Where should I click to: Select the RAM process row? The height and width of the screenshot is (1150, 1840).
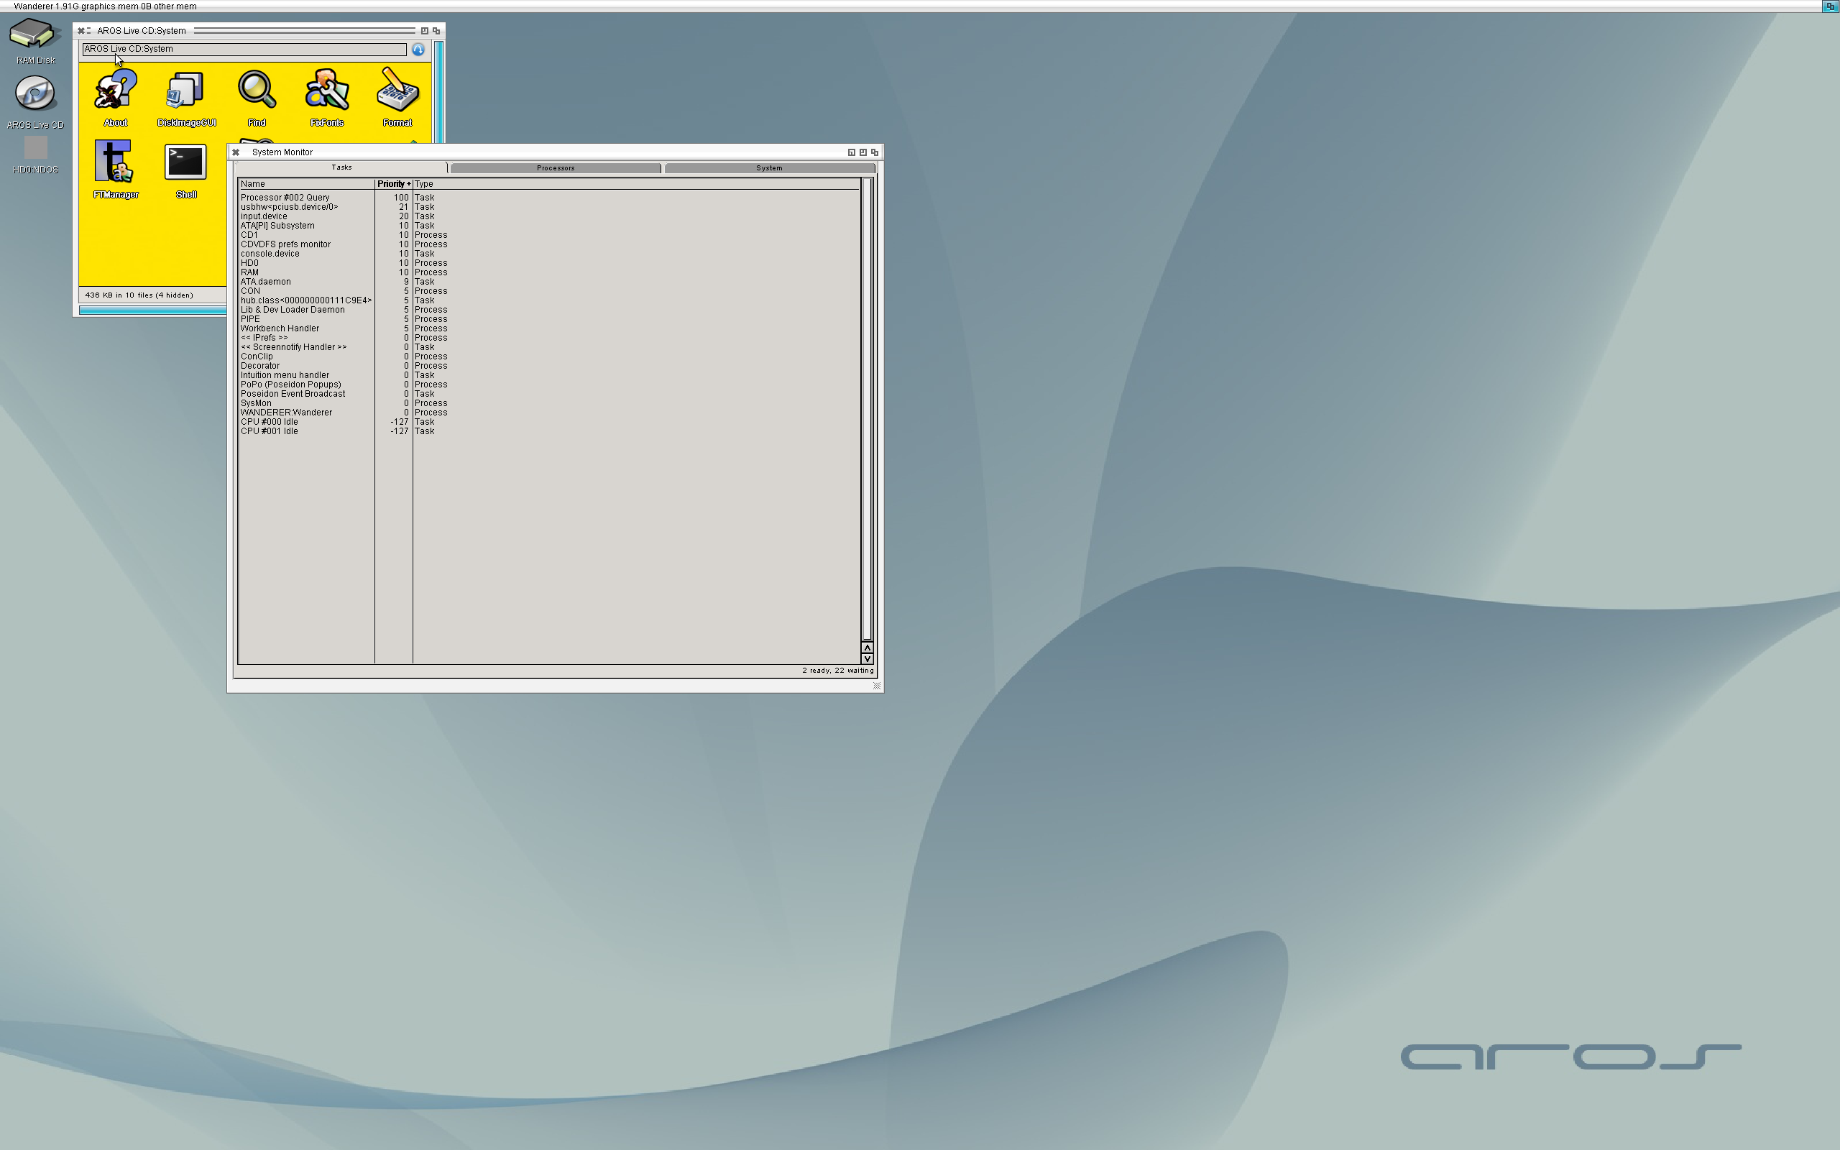(x=549, y=272)
